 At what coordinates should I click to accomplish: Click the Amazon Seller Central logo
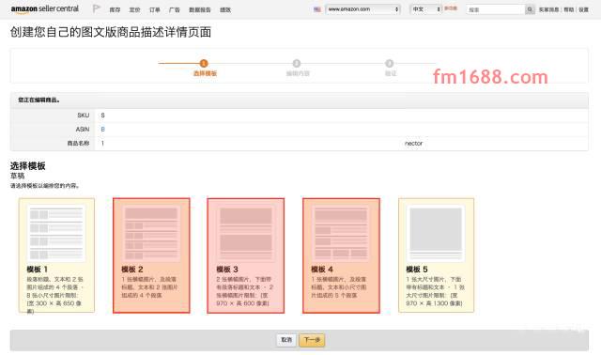click(x=45, y=9)
